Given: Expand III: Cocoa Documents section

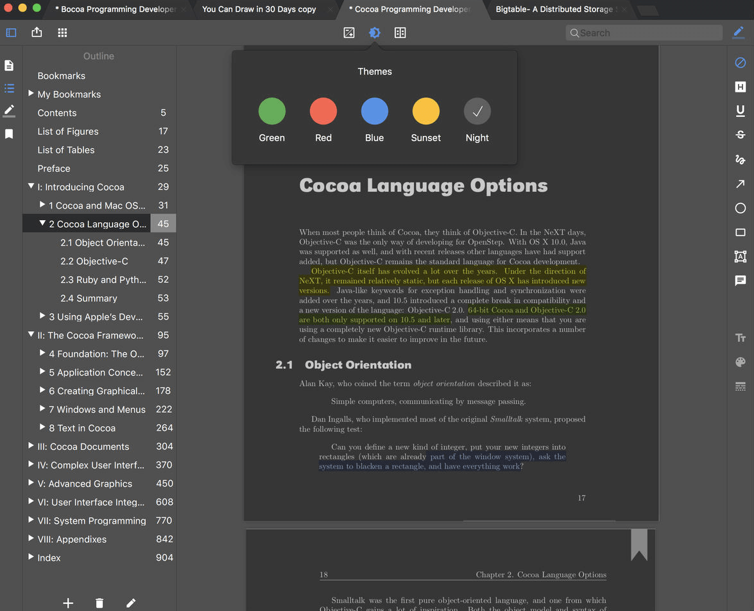Looking at the screenshot, I should point(31,446).
